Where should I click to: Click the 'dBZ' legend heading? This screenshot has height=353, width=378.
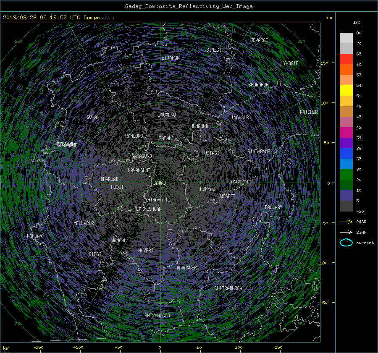[x=356, y=23]
